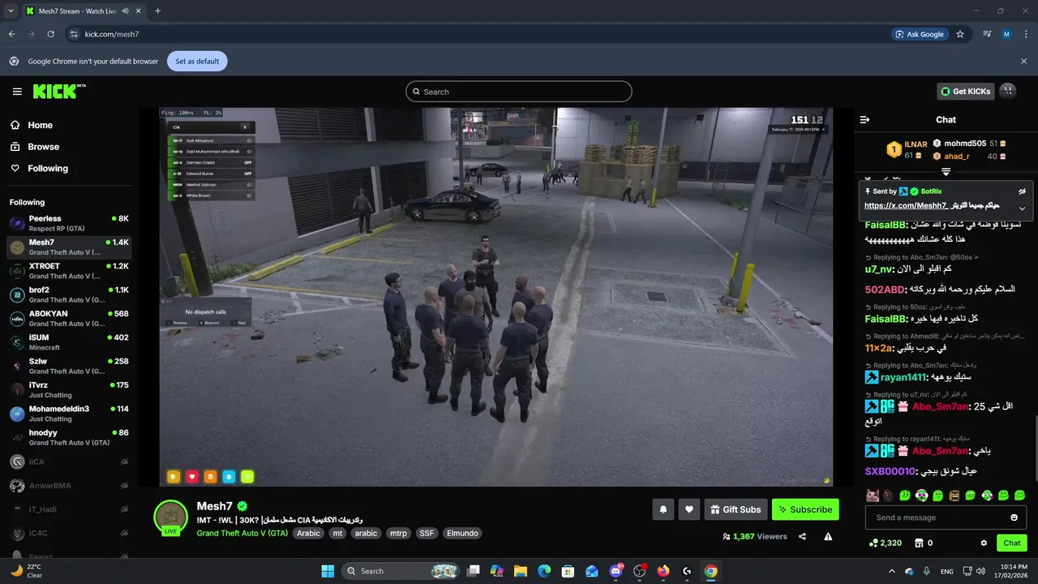Click the KICK logo
Image resolution: width=1038 pixels, height=584 pixels.
(59, 91)
